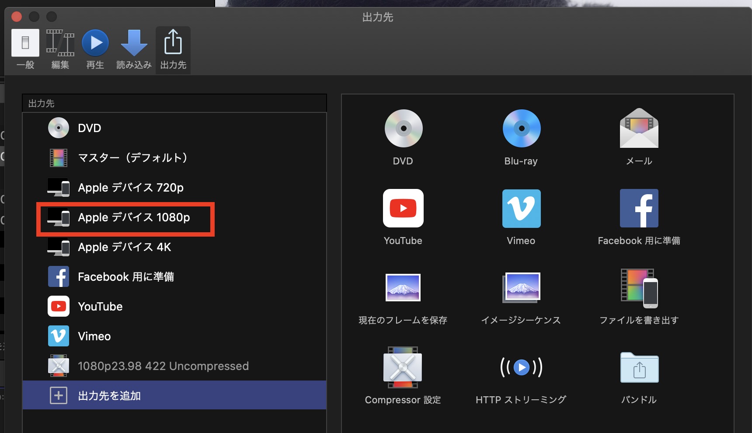The width and height of the screenshot is (752, 433).
Task: Open the 編集 (Editing) preferences tab
Action: 60,49
